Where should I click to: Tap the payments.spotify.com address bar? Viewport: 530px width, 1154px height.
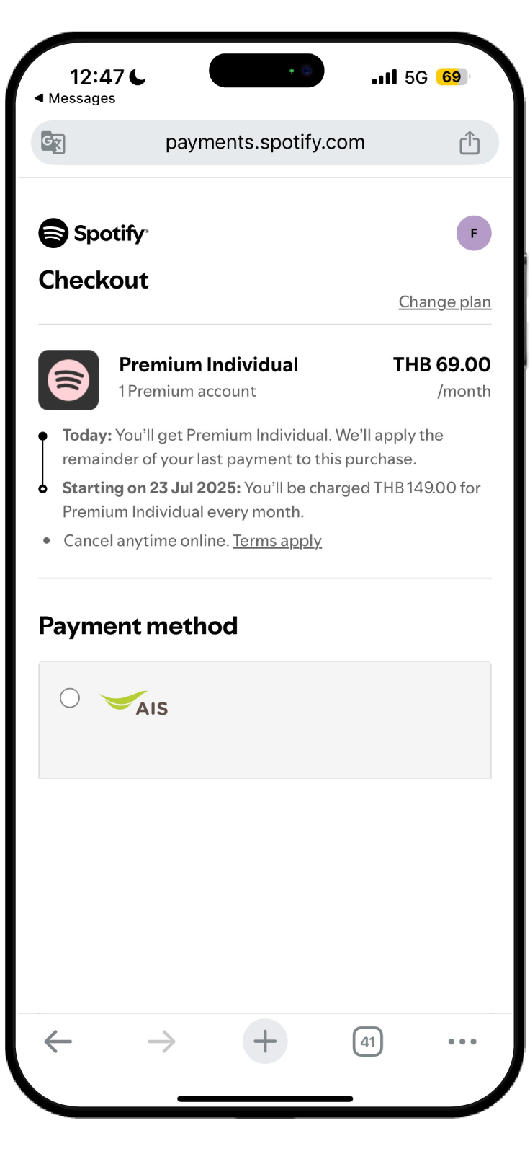coord(265,143)
